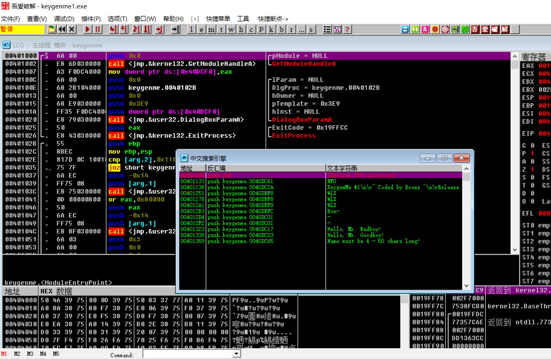
Task: Click inside the Command input field
Action: pos(188,354)
